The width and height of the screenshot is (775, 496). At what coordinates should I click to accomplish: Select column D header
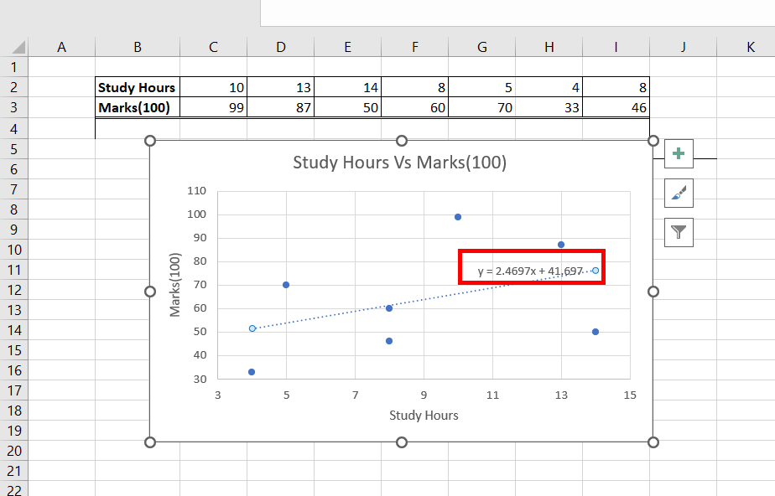[280, 47]
